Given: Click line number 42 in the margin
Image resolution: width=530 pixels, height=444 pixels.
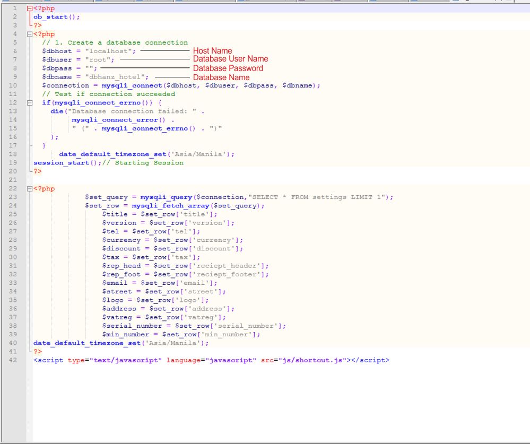Looking at the screenshot, I should click(13, 360).
